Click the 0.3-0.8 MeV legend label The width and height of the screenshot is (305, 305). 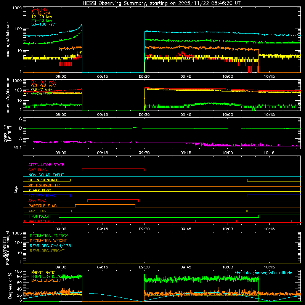click(x=43, y=86)
